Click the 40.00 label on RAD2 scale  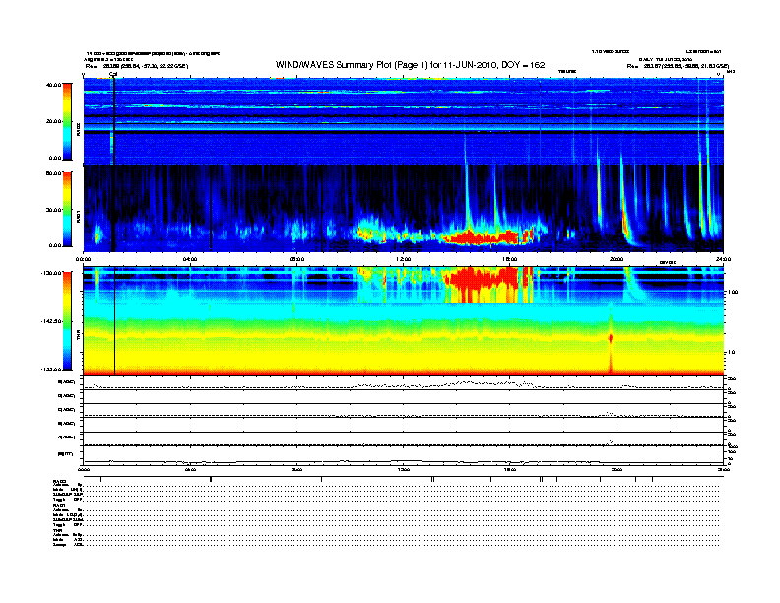(x=53, y=85)
